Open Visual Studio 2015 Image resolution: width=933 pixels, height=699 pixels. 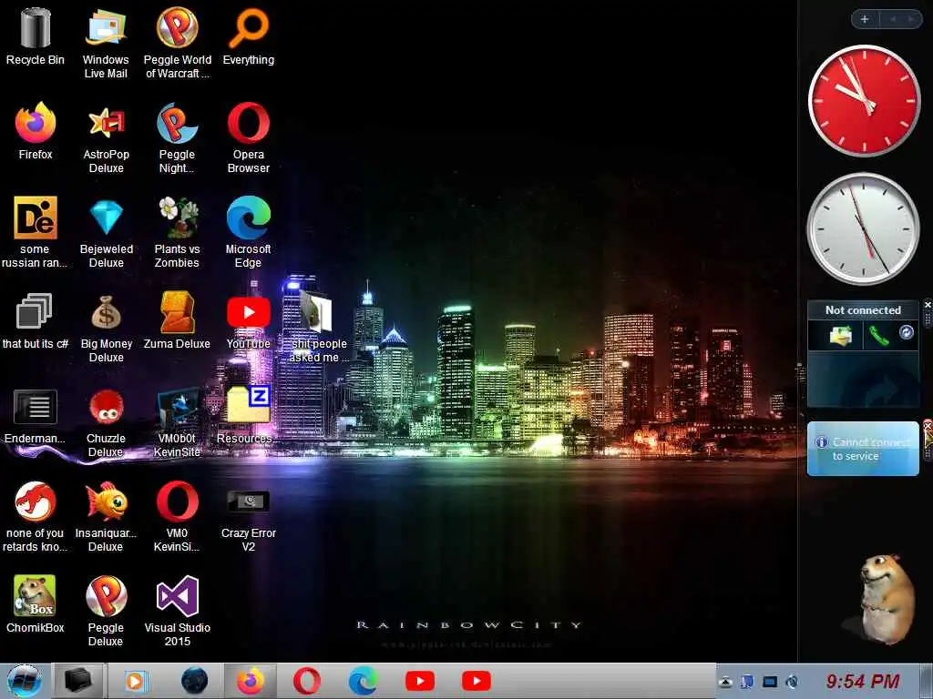[178, 611]
